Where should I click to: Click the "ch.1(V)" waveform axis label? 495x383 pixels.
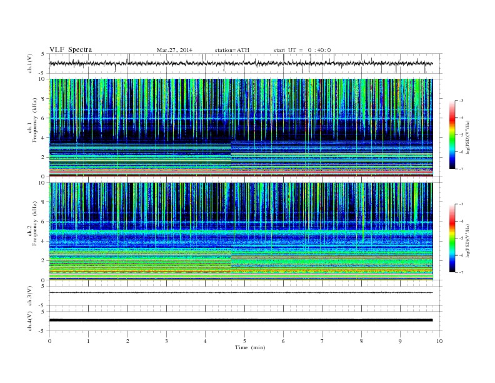[30, 63]
